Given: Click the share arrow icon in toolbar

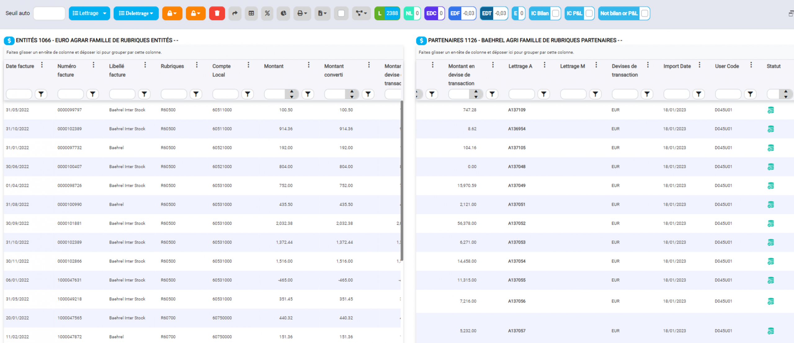Looking at the screenshot, I should pyautogui.click(x=235, y=13).
